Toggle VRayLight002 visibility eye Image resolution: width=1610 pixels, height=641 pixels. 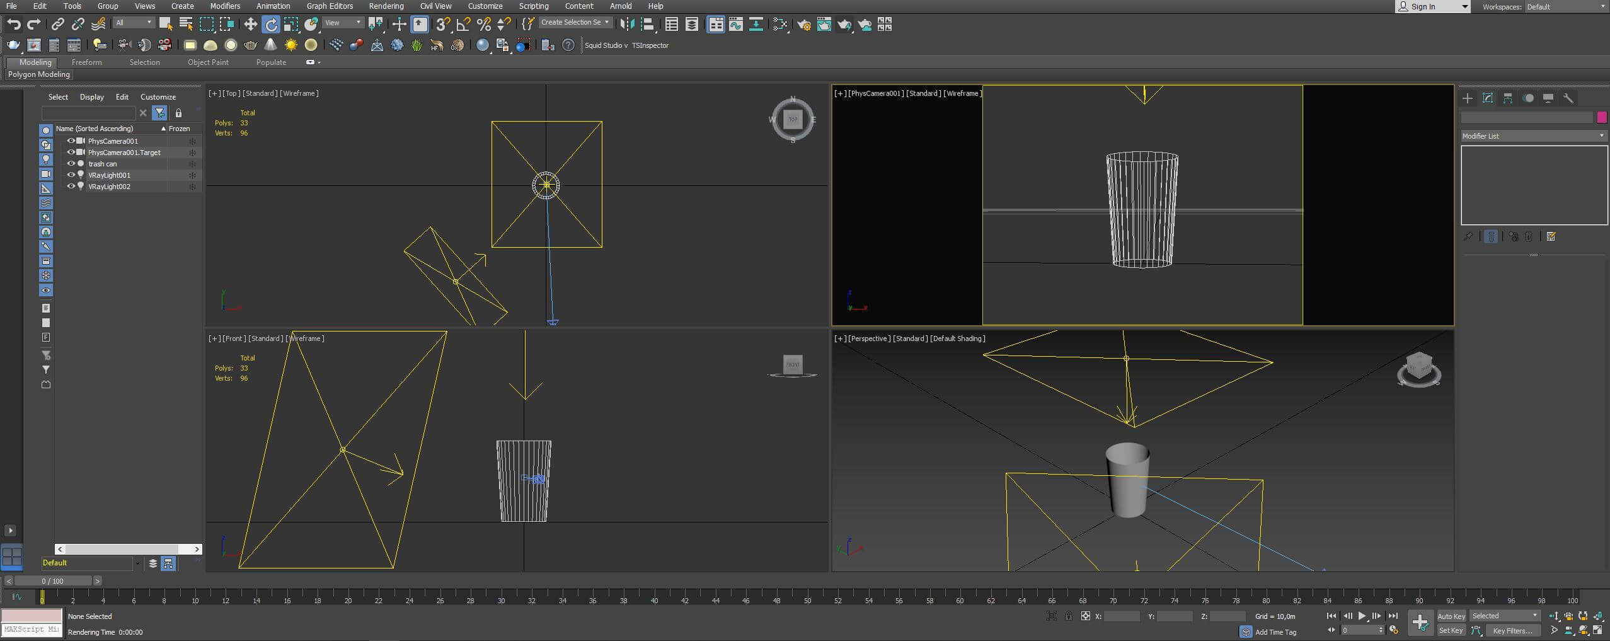tap(71, 187)
